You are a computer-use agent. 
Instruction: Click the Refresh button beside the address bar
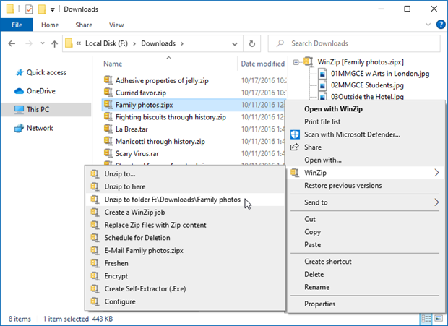[x=251, y=43]
